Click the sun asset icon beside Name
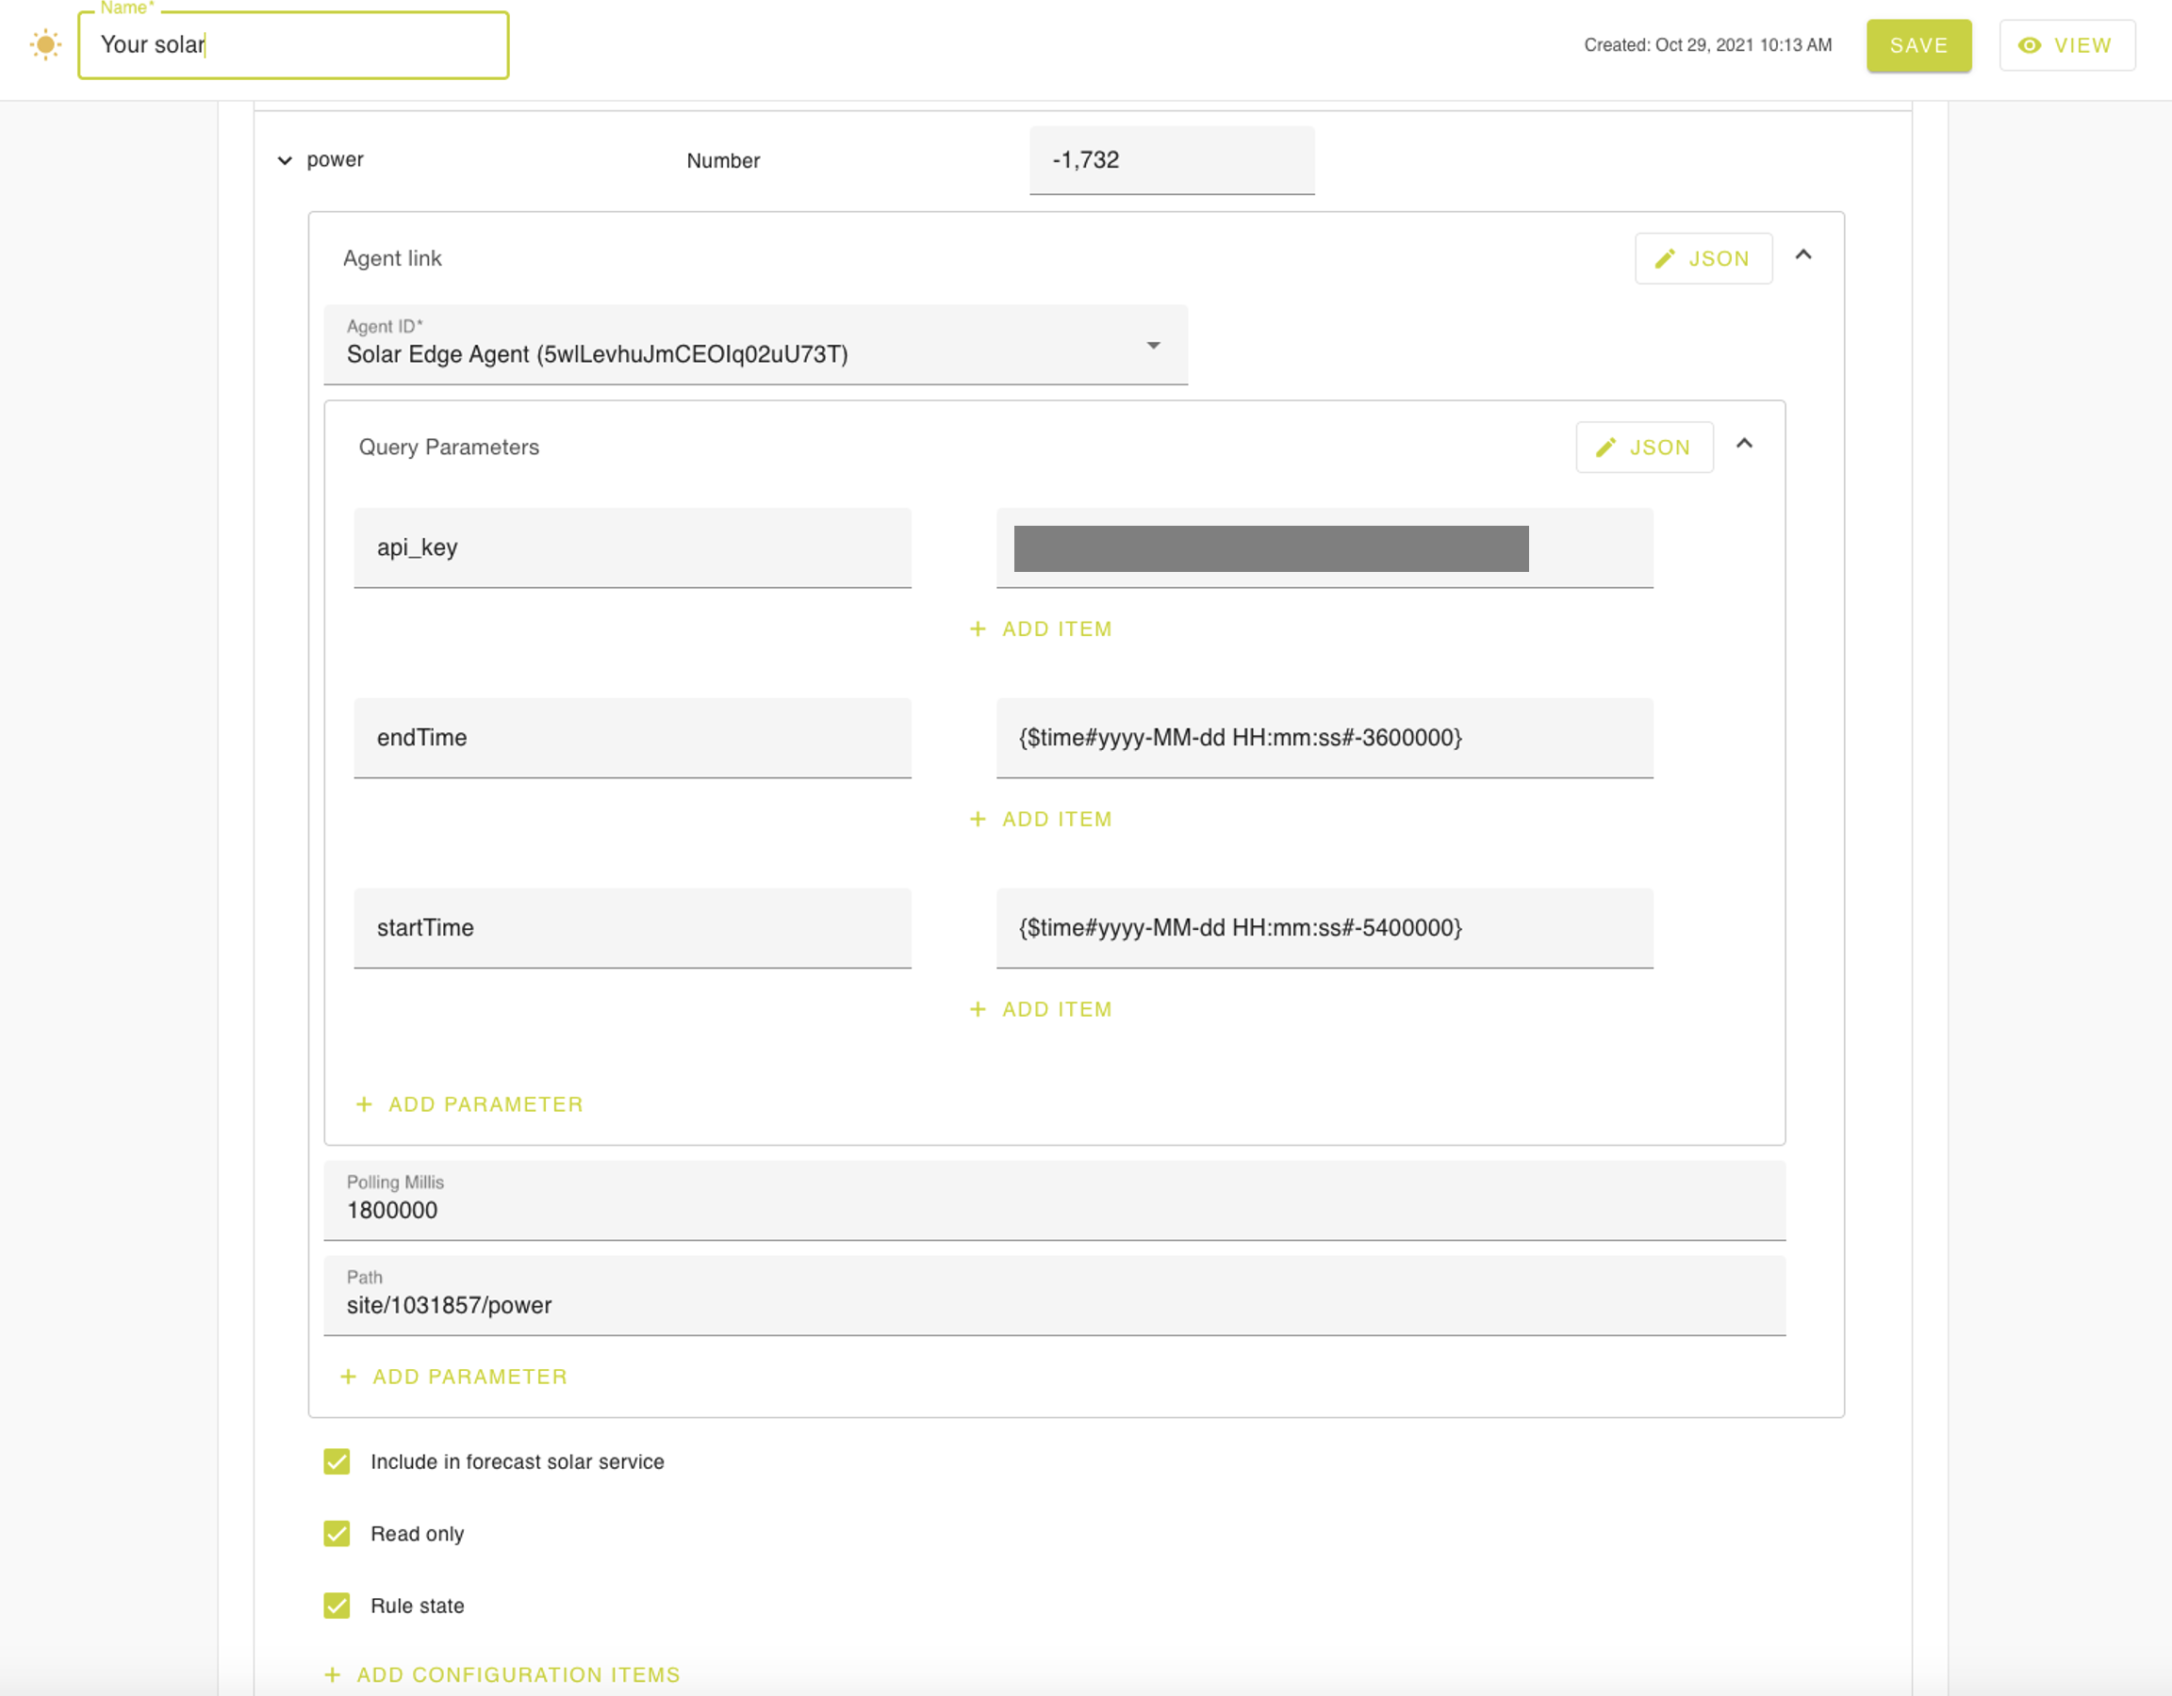The height and width of the screenshot is (1696, 2172). 44,44
